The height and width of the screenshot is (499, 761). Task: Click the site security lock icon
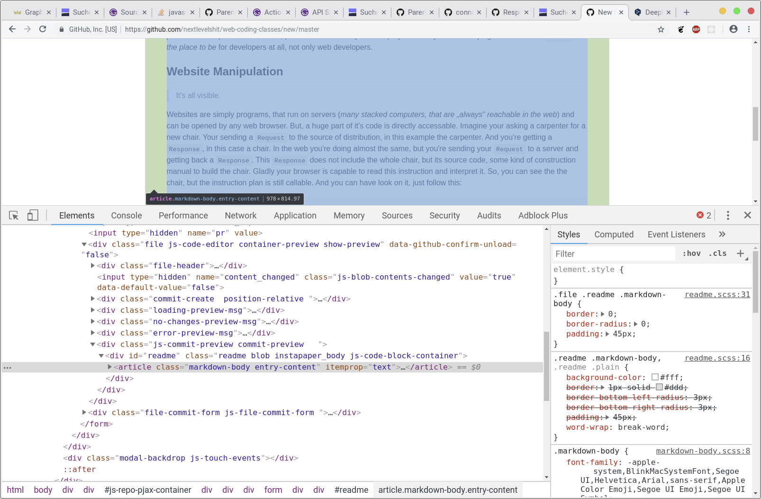62,29
